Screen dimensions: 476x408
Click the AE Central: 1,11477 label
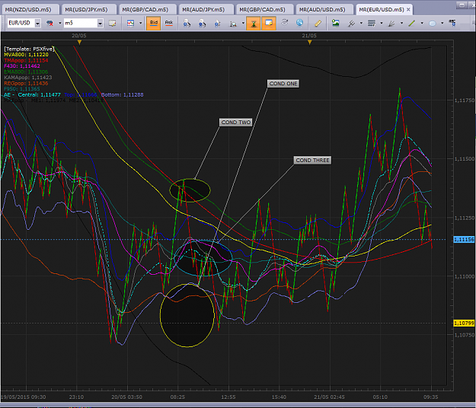[32, 94]
